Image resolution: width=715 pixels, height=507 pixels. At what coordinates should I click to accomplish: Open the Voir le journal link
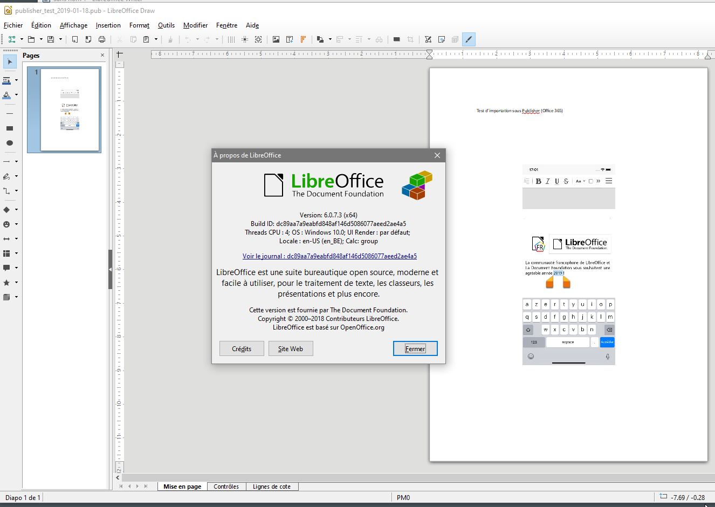329,256
